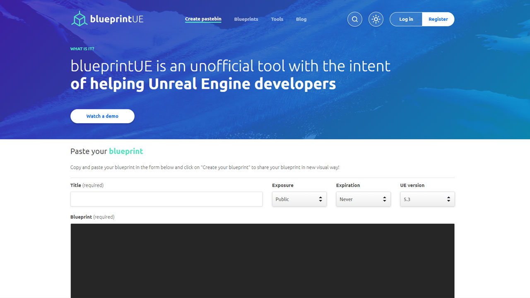Open the UE version dropdown showing 5.3

(427, 199)
